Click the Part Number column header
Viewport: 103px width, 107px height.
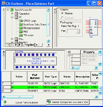click(35, 76)
